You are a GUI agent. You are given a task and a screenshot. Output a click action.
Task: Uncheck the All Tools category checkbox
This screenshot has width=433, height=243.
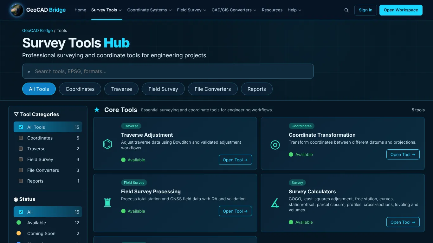pyautogui.click(x=21, y=127)
